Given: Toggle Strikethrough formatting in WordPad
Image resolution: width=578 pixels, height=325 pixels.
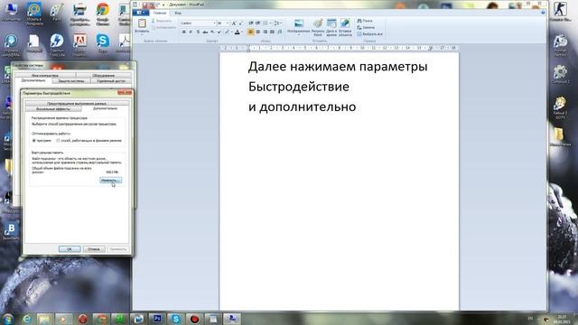Looking at the screenshot, I should pyautogui.click(x=205, y=32).
